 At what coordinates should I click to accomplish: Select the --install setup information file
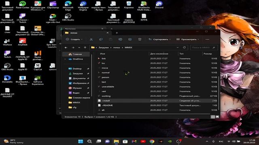(157, 101)
